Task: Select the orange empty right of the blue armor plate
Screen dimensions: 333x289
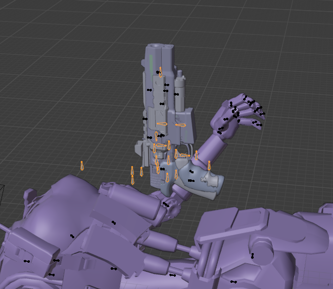Action: click(x=209, y=165)
